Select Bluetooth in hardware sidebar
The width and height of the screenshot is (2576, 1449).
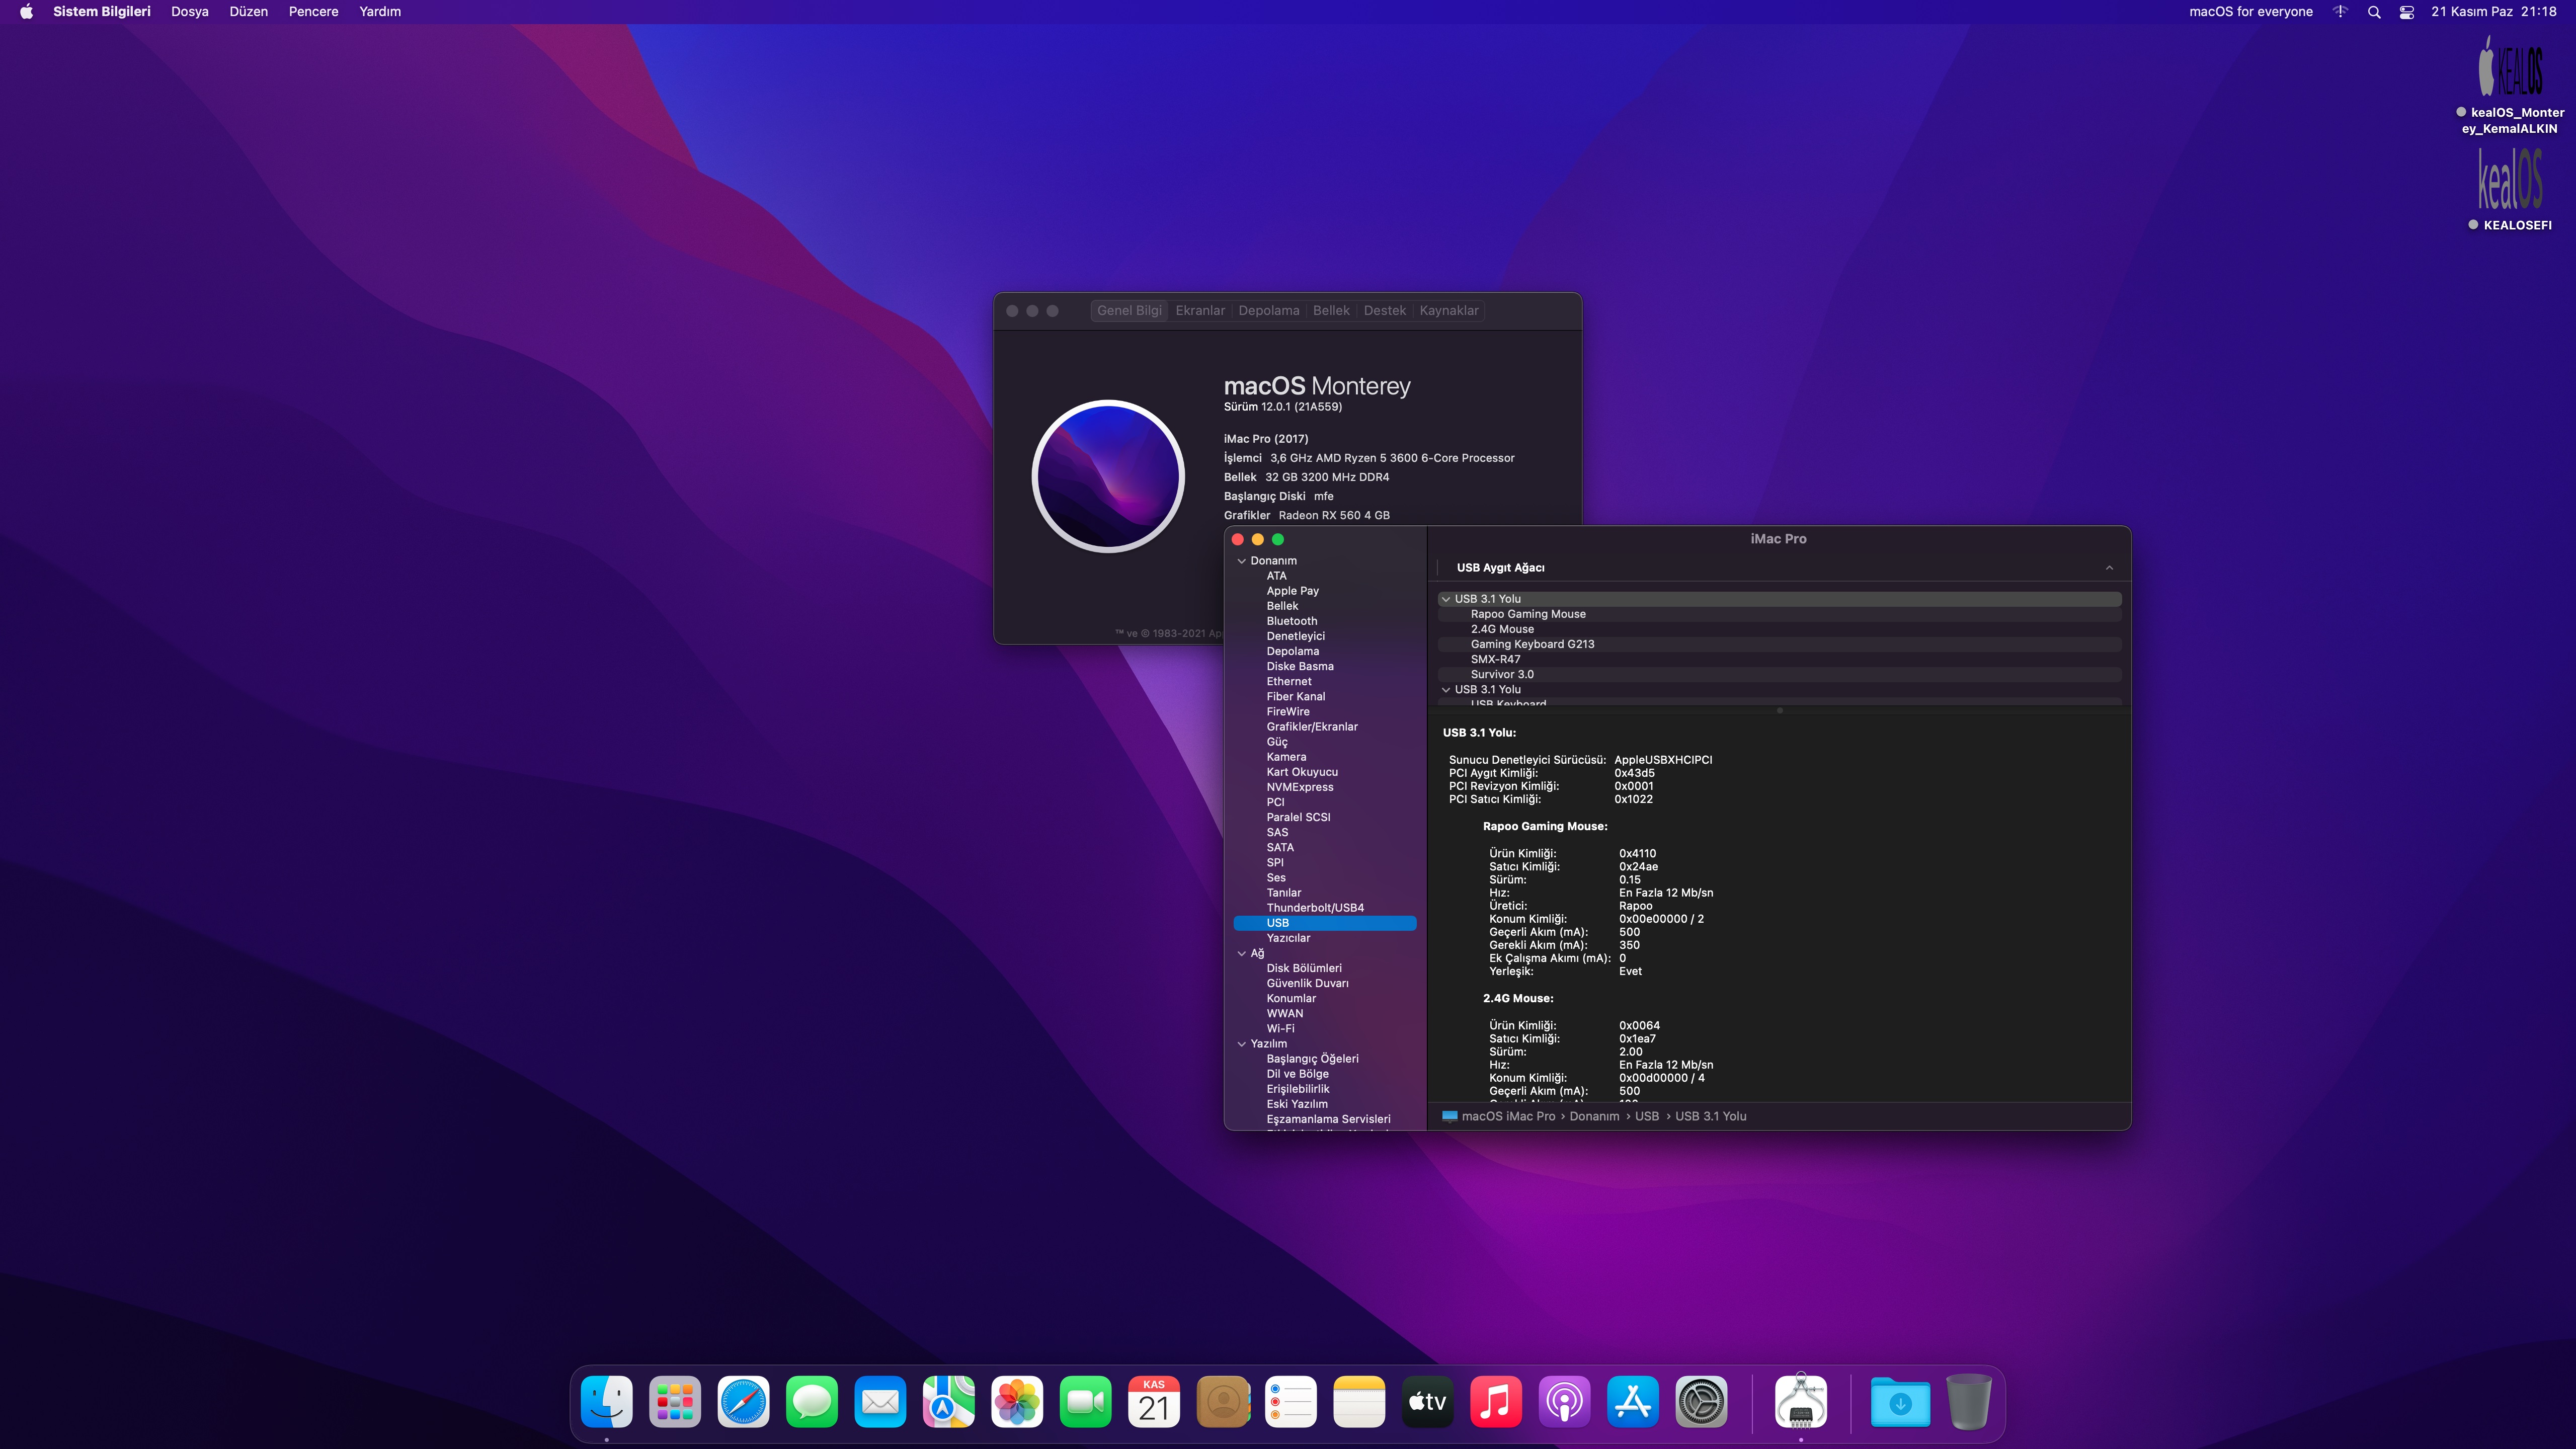1291,621
